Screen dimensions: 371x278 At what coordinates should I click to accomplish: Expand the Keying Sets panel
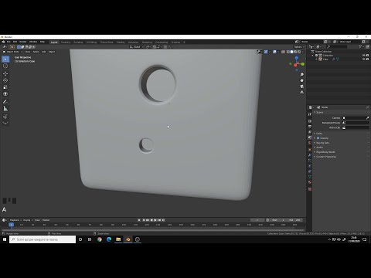[x=322, y=143]
